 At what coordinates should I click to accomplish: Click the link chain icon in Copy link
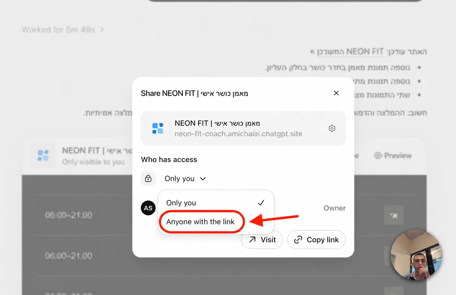[x=298, y=240]
